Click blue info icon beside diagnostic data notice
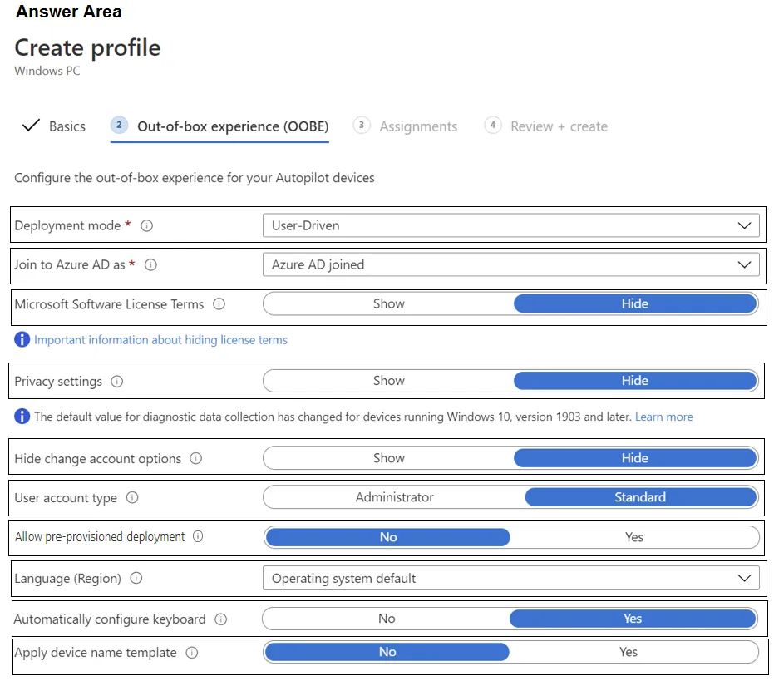 pos(22,417)
